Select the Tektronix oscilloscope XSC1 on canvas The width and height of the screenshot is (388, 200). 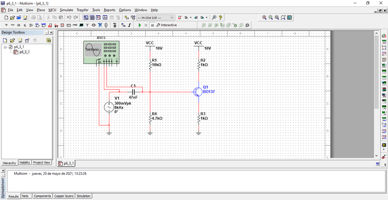point(101,50)
